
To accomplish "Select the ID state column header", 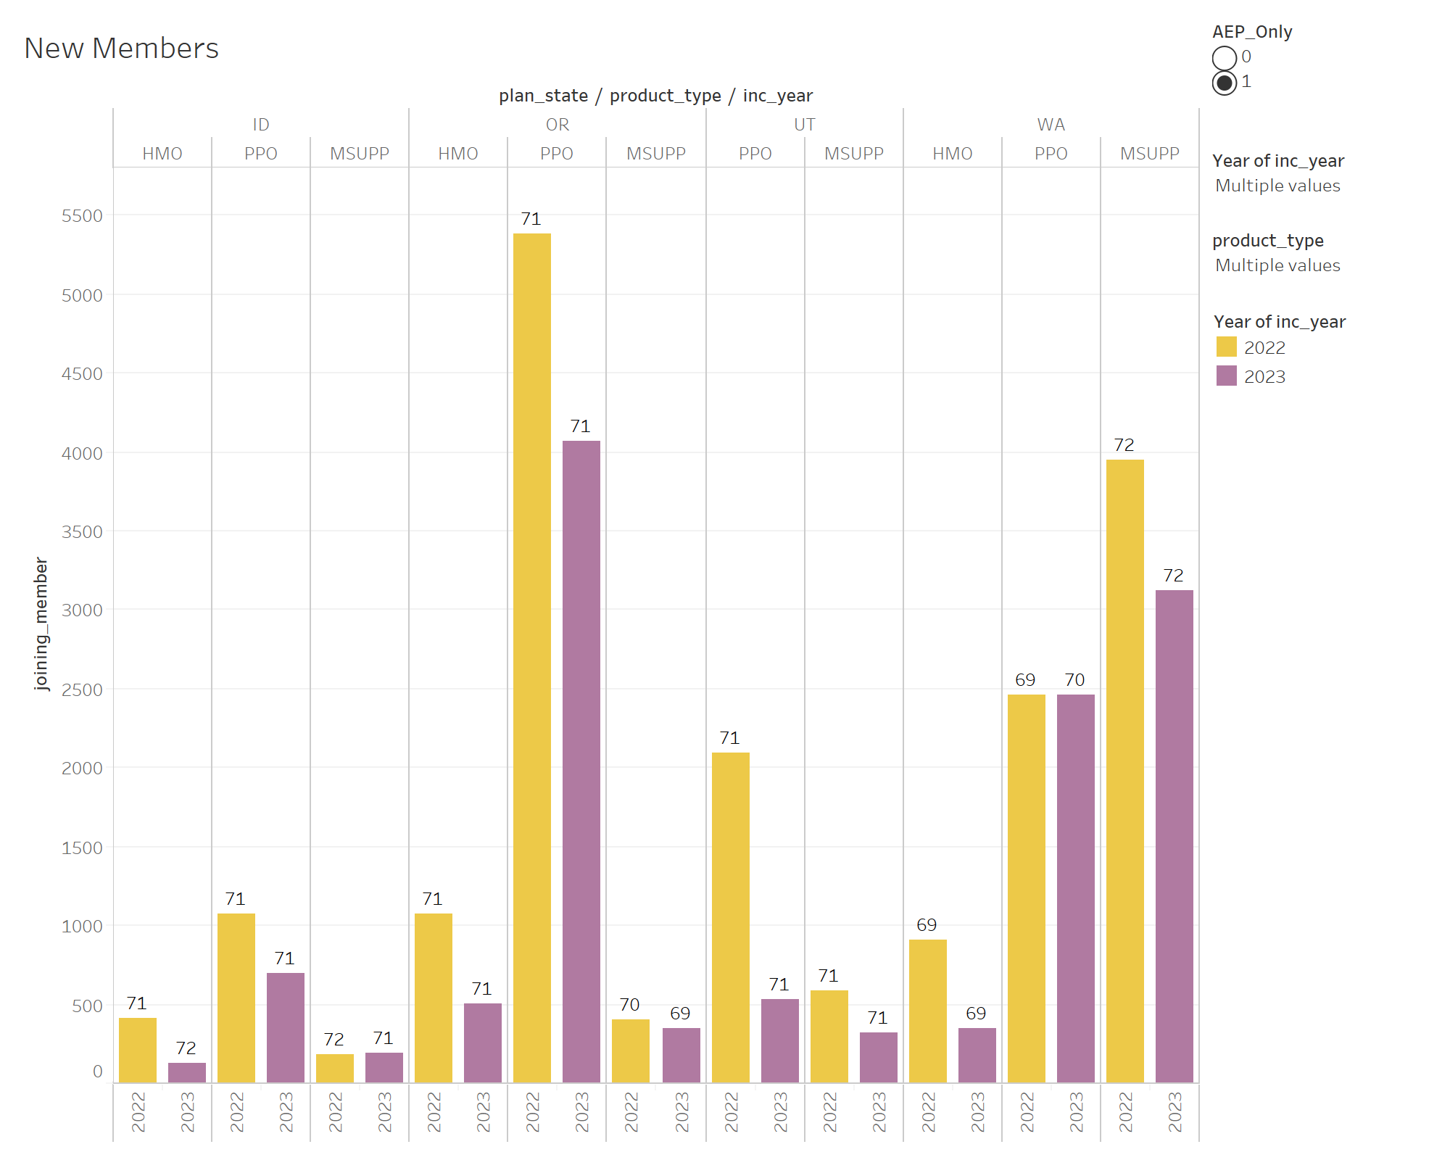I will coord(261,125).
